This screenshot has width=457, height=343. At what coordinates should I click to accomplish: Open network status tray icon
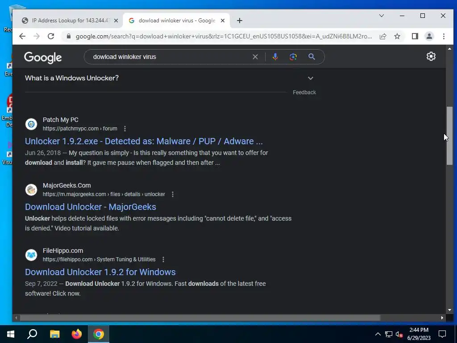(389, 334)
